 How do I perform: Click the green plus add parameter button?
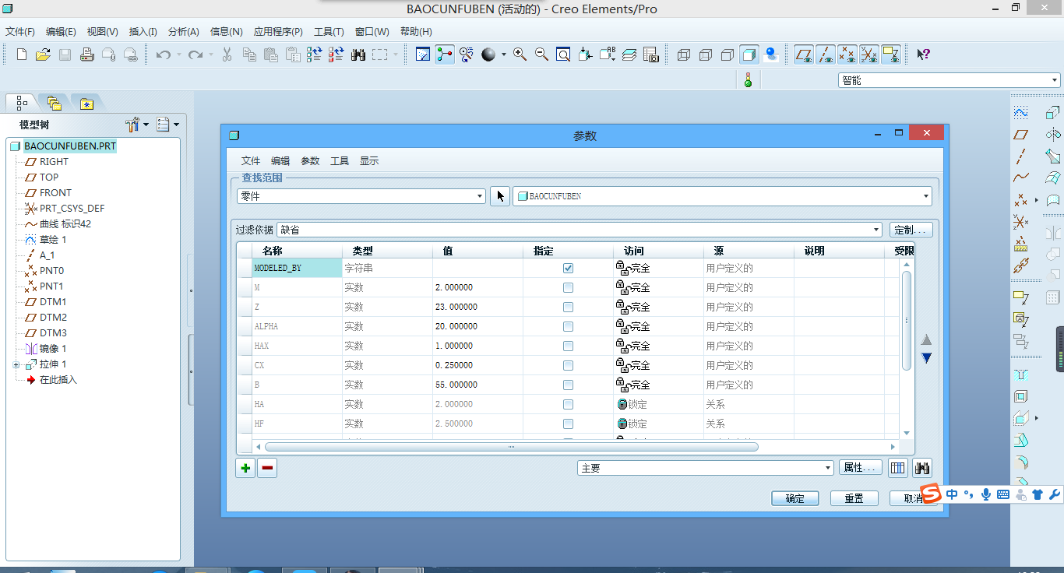click(x=245, y=468)
